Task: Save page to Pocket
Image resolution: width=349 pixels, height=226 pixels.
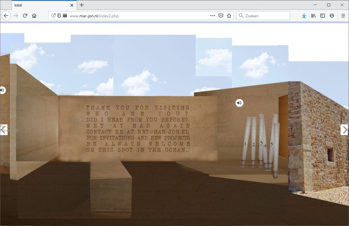Action: tap(221, 16)
